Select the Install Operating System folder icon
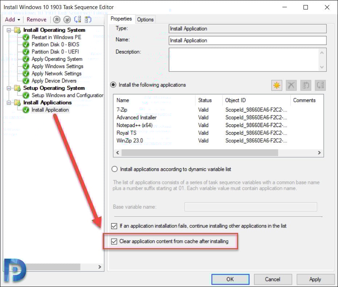Viewport: 338px width, 287px height. (x=17, y=30)
